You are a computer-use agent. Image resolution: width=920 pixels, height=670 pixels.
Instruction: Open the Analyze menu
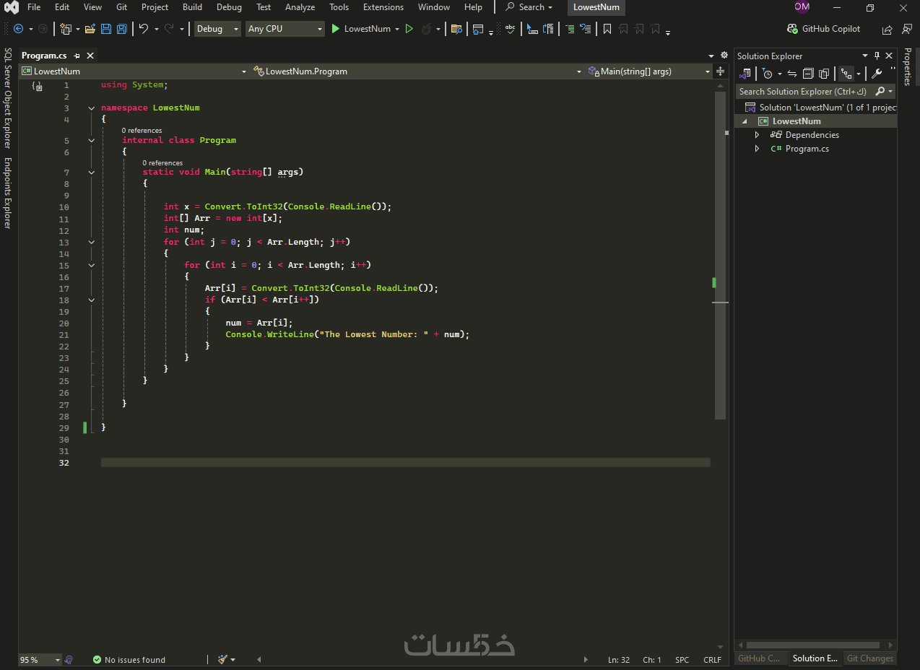(300, 7)
